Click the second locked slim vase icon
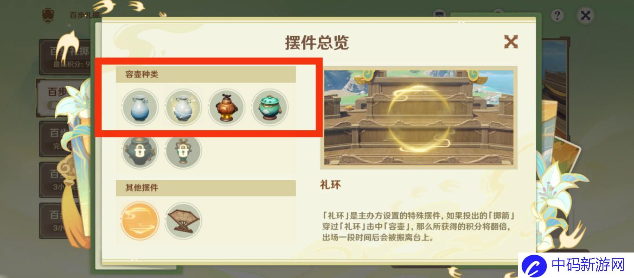 pyautogui.click(x=183, y=151)
